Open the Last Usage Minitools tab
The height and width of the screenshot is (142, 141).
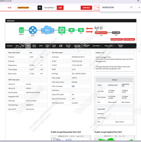pos(77,46)
